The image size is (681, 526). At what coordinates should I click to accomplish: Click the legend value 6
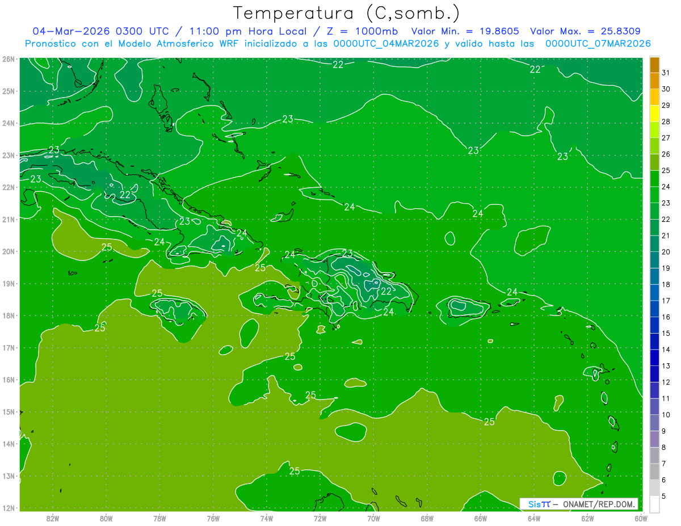663,480
